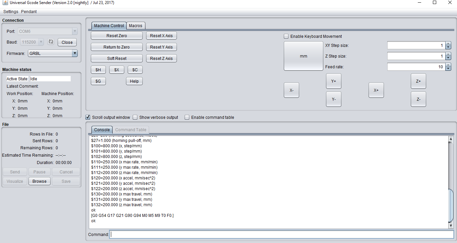Click the Help button

tap(134, 81)
